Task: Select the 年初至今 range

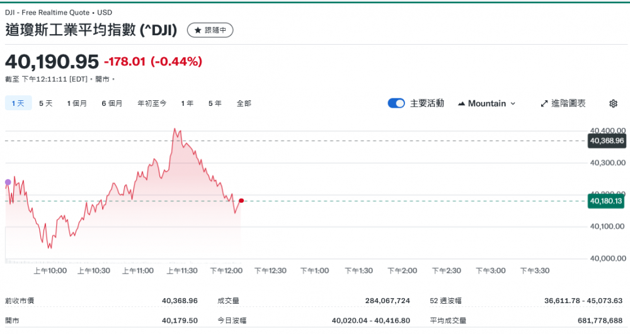Action: coord(152,103)
